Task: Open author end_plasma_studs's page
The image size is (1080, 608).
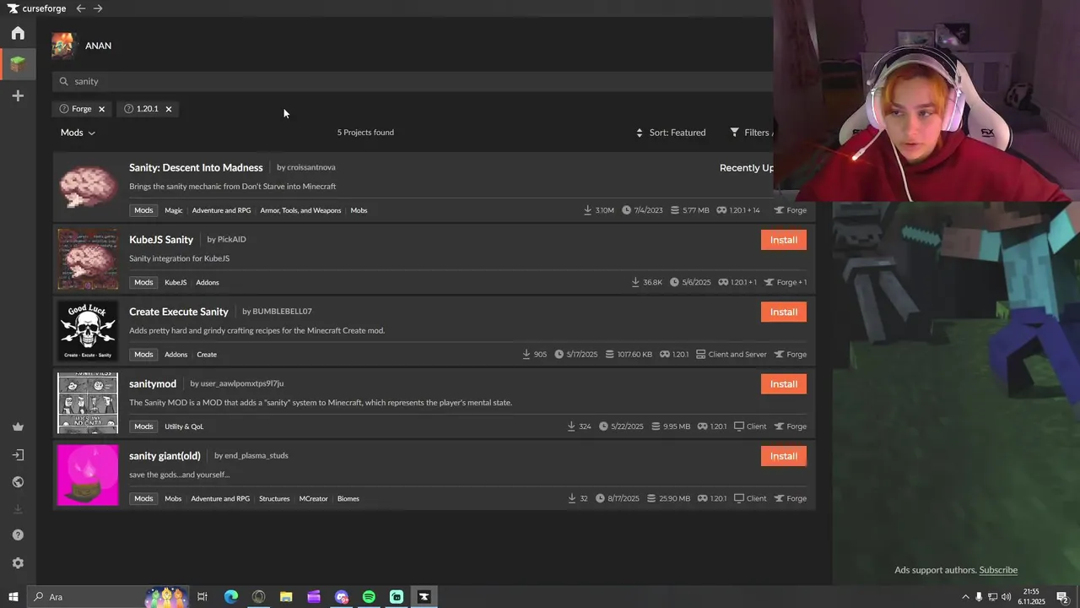Action: tap(256, 456)
